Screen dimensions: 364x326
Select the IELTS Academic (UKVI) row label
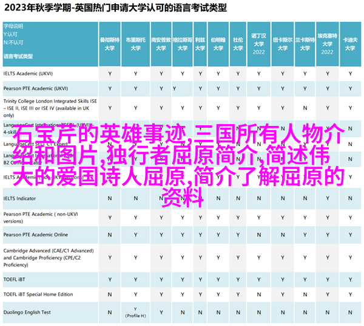point(28,74)
